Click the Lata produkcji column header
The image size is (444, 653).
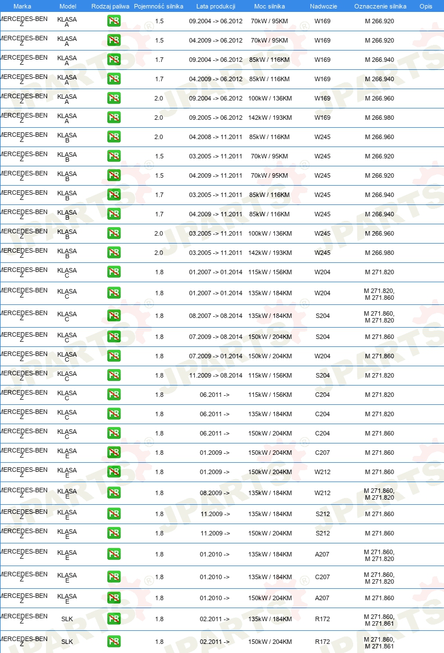pyautogui.click(x=216, y=6)
